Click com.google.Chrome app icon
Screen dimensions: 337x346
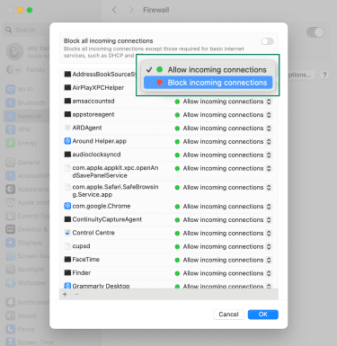(67, 206)
